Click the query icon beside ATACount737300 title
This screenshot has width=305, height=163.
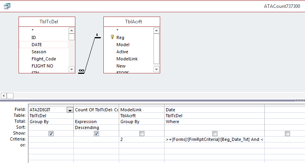click(7, 6)
